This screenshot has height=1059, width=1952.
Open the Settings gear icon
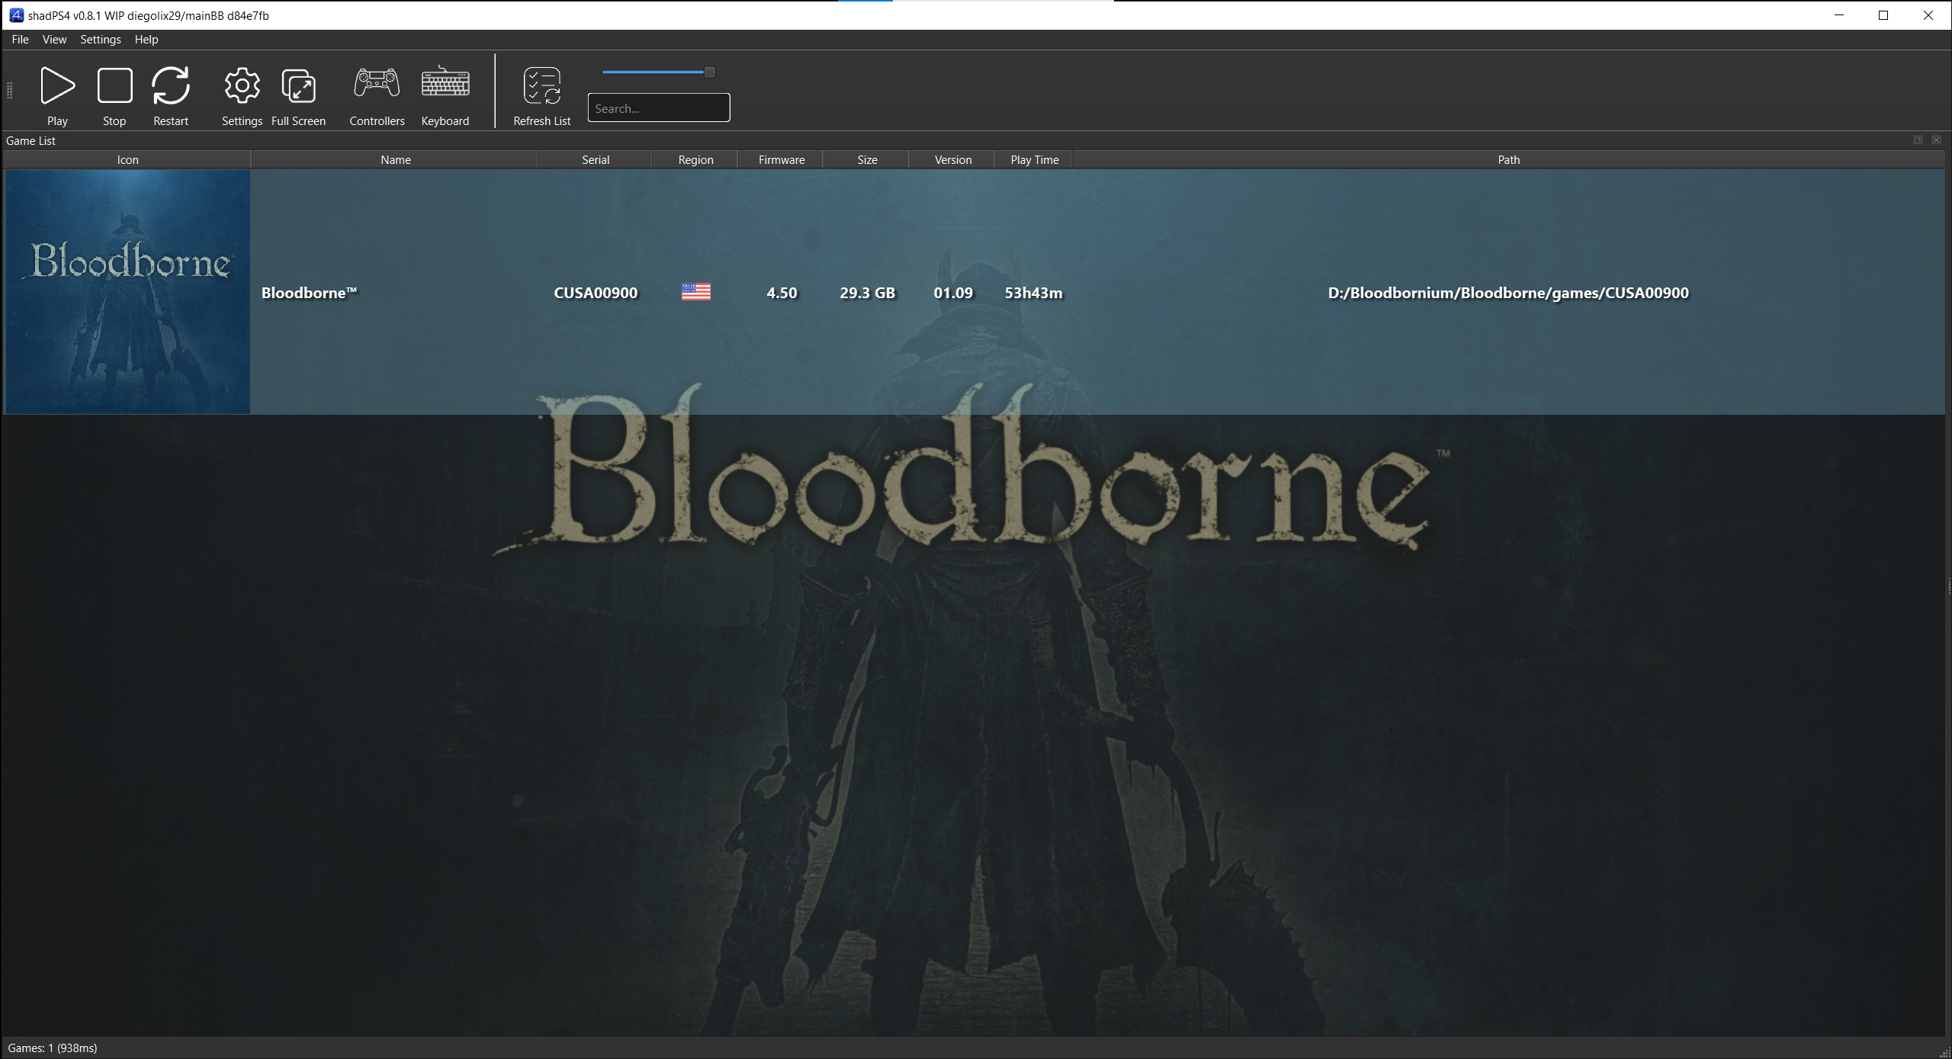click(242, 85)
